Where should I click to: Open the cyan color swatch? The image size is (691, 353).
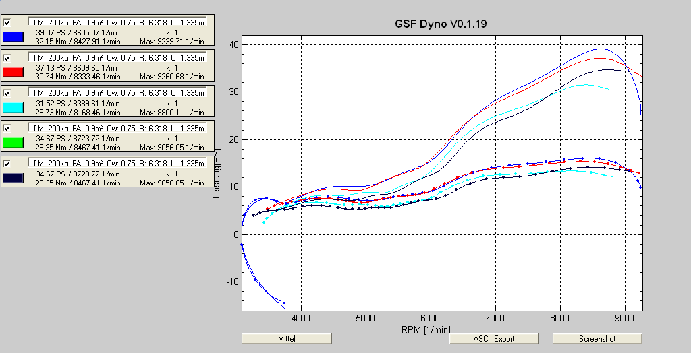[14, 106]
